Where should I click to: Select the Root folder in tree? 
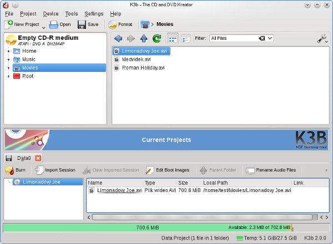(x=23, y=76)
